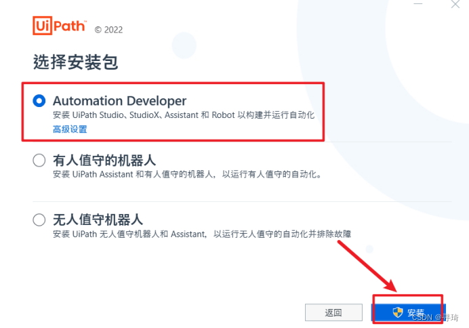Click the description ending with 排除故障
This screenshot has width=469, height=328.
[x=202, y=234]
